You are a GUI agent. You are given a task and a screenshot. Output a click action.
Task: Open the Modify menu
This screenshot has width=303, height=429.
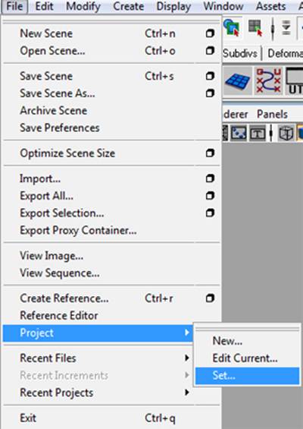tap(83, 7)
